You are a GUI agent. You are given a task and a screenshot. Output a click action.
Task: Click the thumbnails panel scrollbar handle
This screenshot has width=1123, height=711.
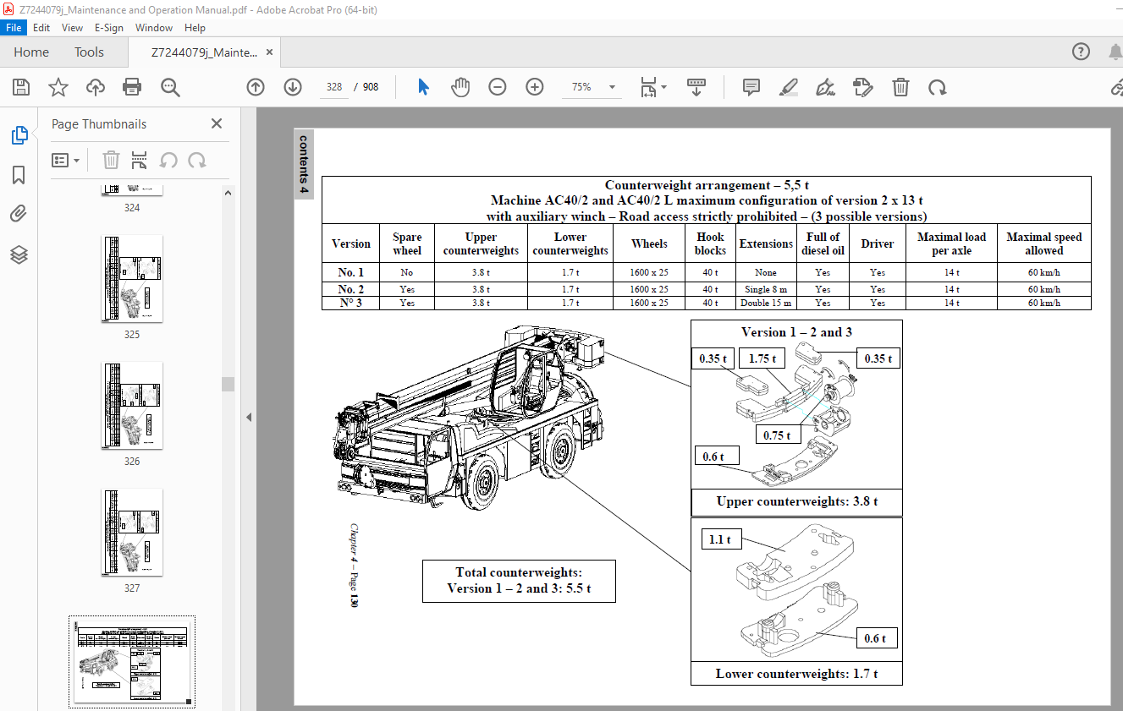click(x=228, y=385)
